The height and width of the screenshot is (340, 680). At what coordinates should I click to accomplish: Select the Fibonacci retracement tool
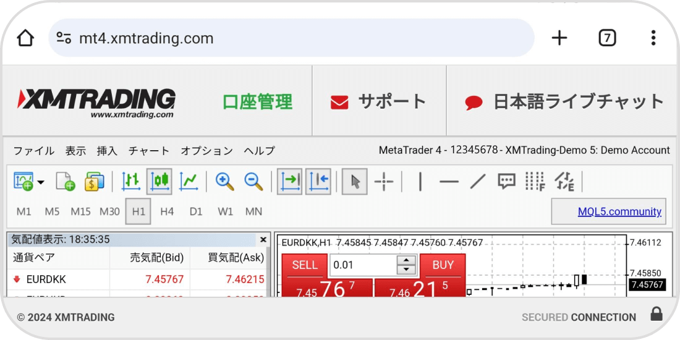pyautogui.click(x=535, y=181)
